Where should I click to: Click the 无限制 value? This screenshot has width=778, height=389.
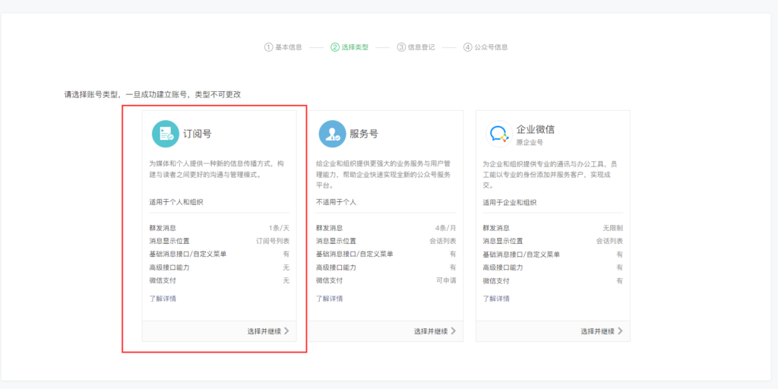pyautogui.click(x=613, y=228)
